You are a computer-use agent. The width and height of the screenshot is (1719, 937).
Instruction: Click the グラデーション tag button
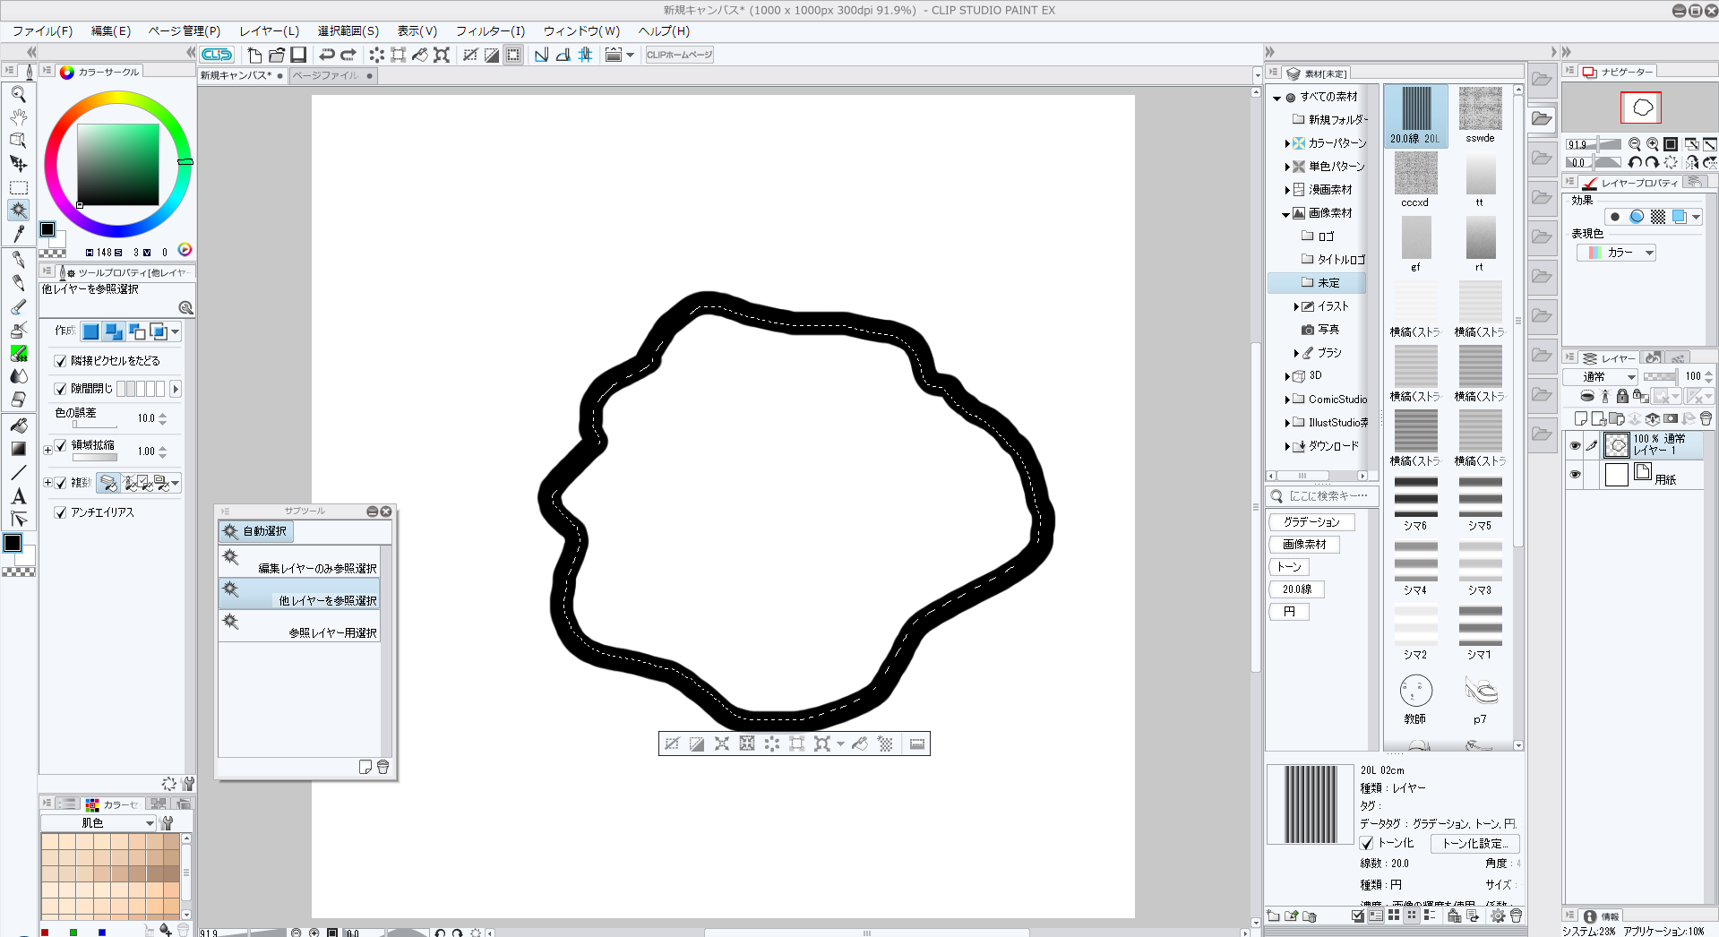(1311, 522)
